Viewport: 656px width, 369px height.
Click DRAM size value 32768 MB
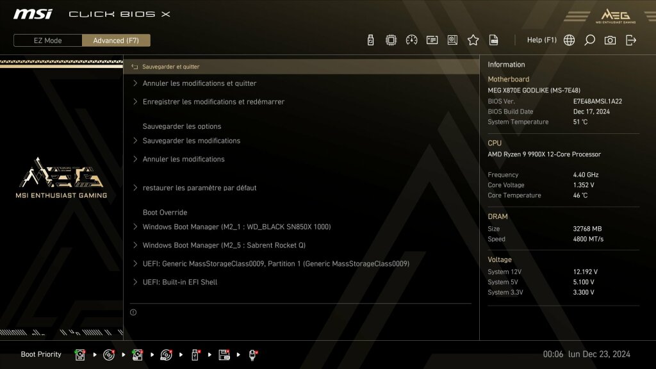tap(587, 229)
